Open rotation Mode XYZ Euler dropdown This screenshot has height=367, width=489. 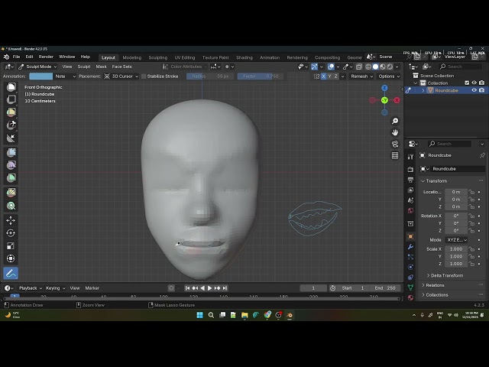[x=457, y=239]
